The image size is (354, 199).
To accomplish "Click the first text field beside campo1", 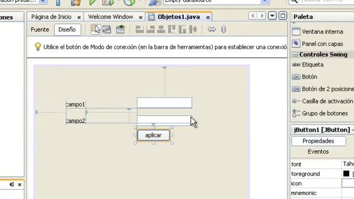I will [x=164, y=103].
